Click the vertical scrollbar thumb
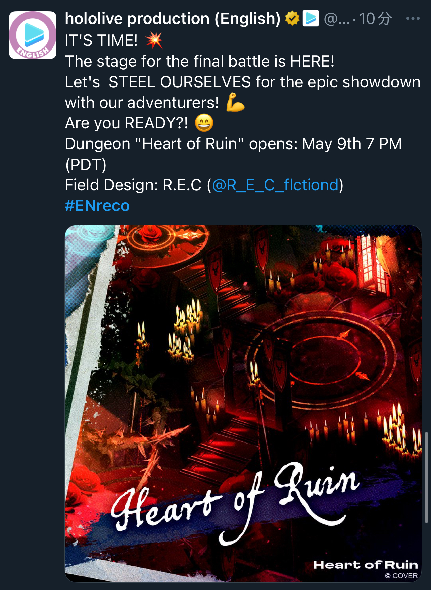 click(x=426, y=477)
